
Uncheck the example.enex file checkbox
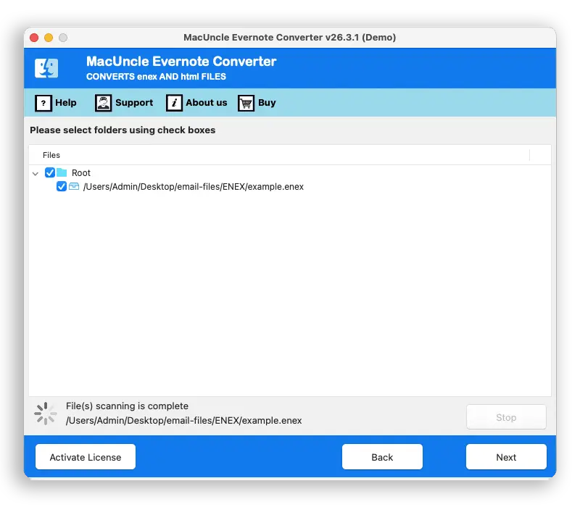[x=62, y=186]
